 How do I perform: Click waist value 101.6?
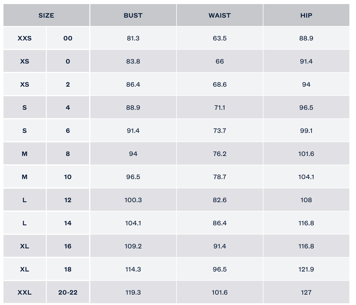(x=220, y=292)
